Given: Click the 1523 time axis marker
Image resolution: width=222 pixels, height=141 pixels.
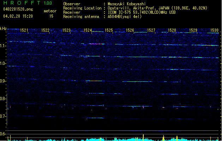Looking at the screenshot, I should pos(67,30).
